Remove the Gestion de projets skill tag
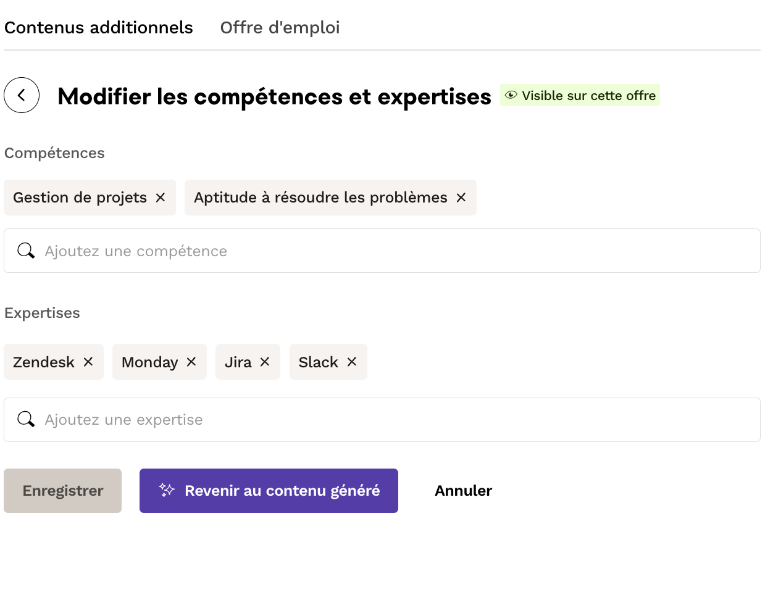The image size is (773, 605). coord(161,198)
